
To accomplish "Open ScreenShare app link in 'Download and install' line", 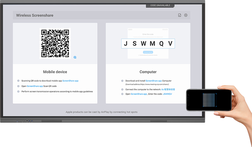I will coord(154,81).
